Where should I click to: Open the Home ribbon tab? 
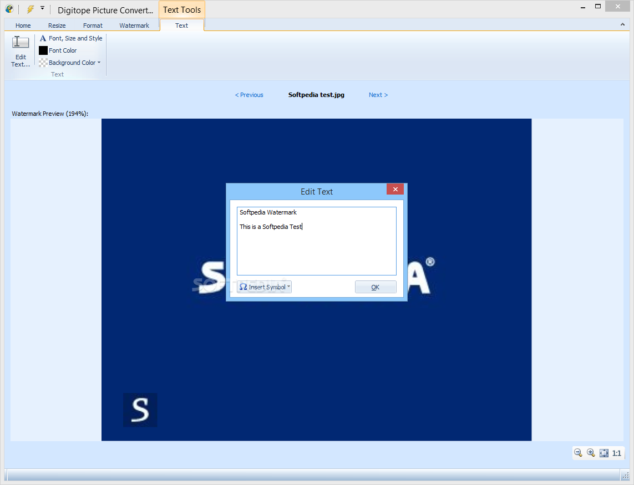point(23,25)
